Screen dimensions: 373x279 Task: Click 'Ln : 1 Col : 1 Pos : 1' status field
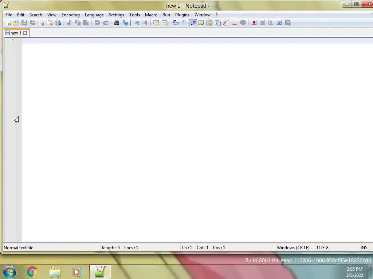(204, 248)
